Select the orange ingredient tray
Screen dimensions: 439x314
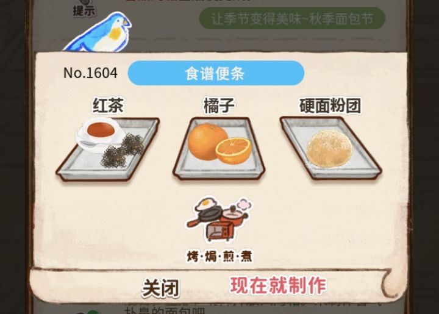(219, 148)
